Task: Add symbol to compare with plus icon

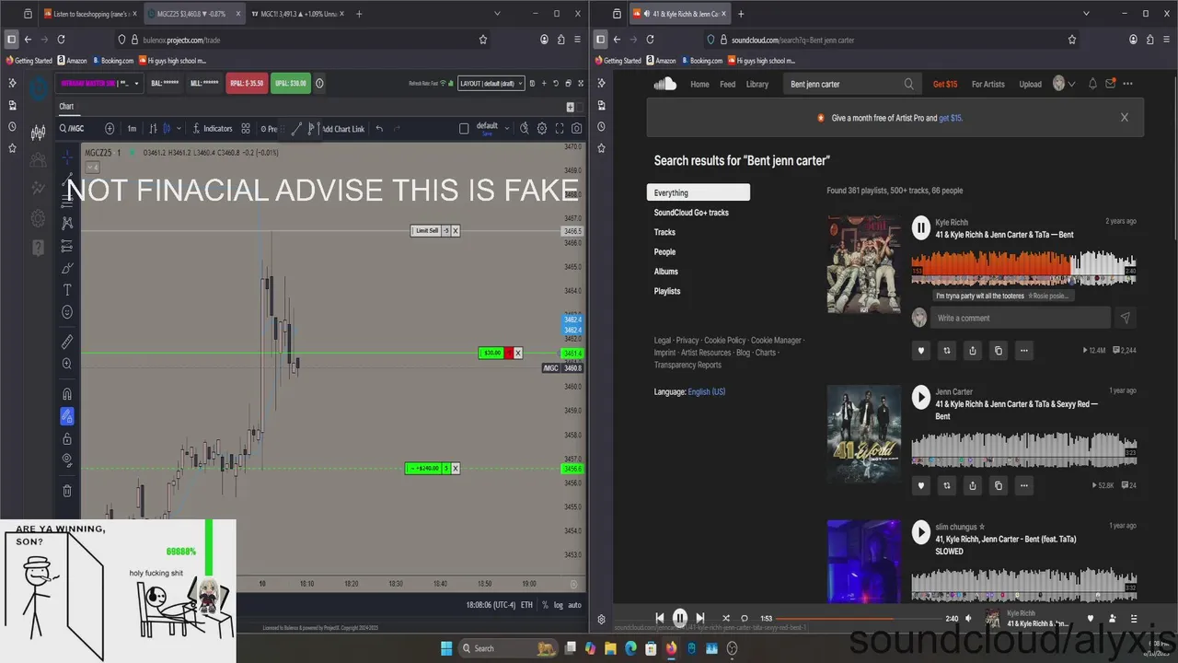Action: pos(110,129)
